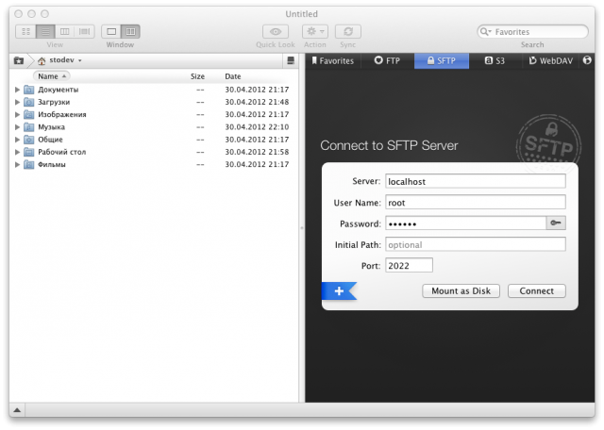Expand bottom panel with triangle button
The height and width of the screenshot is (430, 604).
[x=17, y=410]
